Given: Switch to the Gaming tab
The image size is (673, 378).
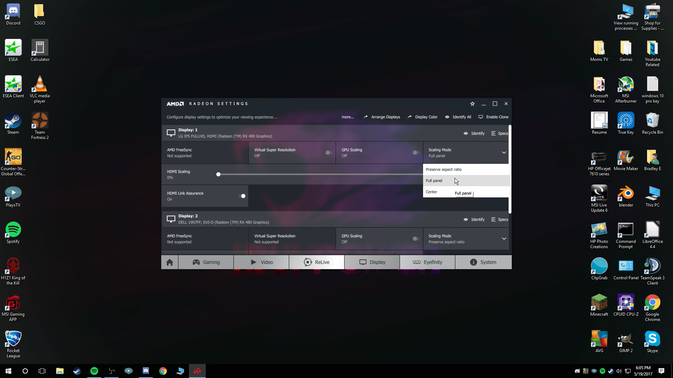Looking at the screenshot, I should click(206, 262).
